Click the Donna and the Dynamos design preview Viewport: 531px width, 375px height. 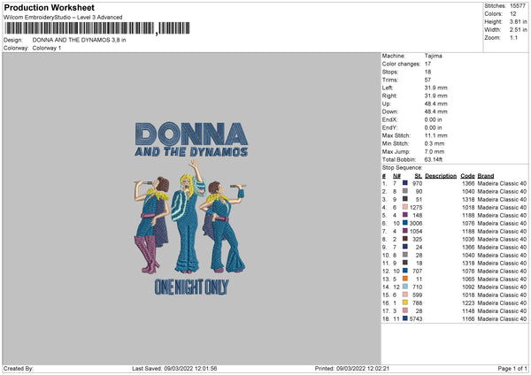click(x=191, y=208)
